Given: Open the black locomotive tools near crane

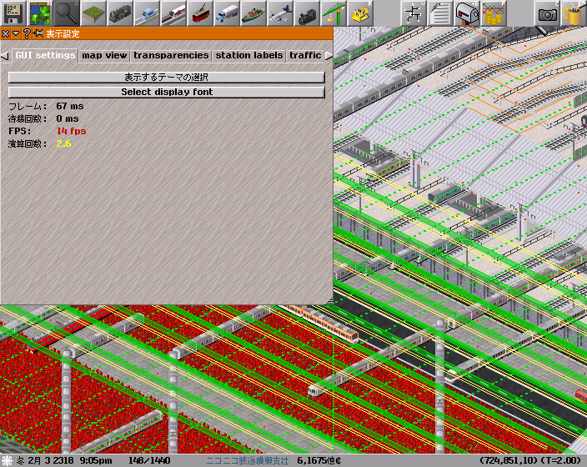Looking at the screenshot, I should coord(307,13).
